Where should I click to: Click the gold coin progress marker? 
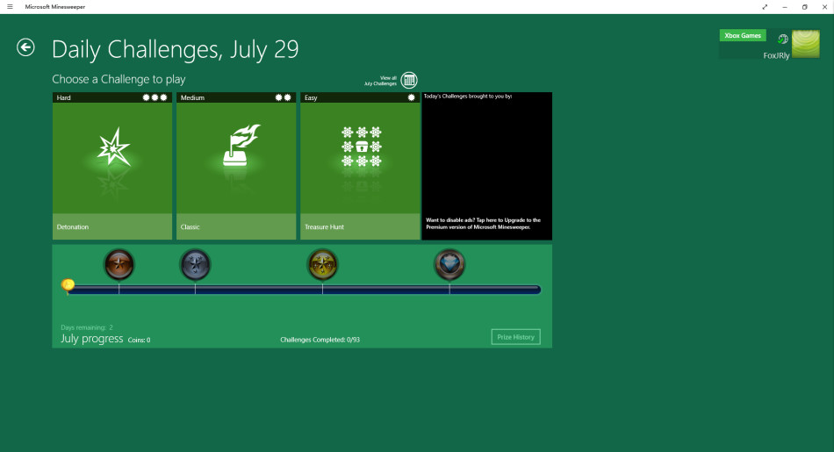(68, 284)
